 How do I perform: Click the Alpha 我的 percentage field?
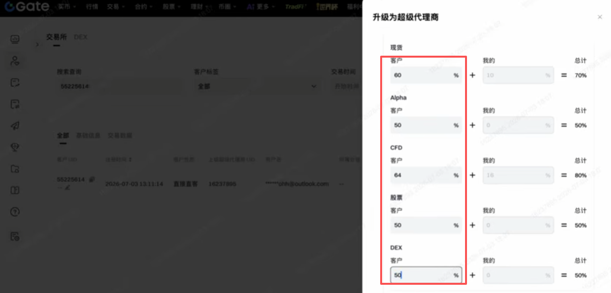518,125
